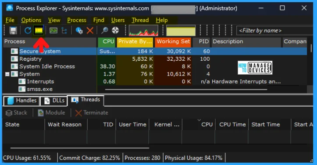Select the Registry process row
Screen dimensions: 317x165
(155, 59)
